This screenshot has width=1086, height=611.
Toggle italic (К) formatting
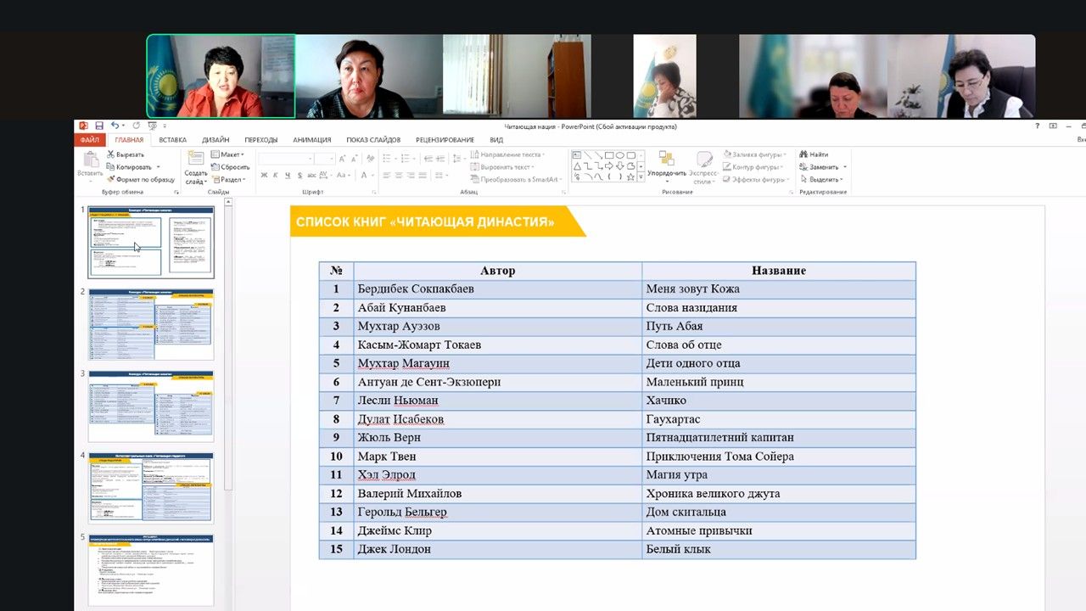pos(276,176)
